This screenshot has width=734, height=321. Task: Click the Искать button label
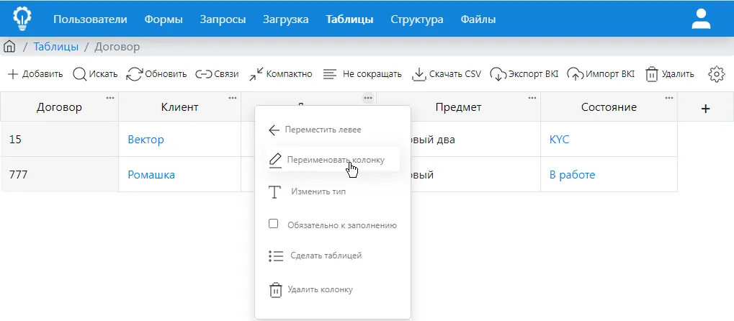[103, 74]
